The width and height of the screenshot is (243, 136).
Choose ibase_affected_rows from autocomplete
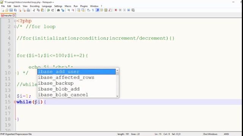pyautogui.click(x=77, y=77)
